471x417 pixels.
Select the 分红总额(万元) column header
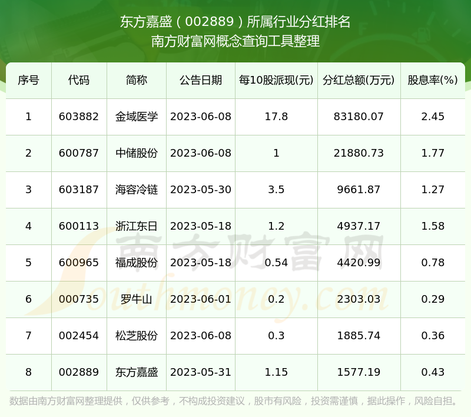[x=359, y=80]
